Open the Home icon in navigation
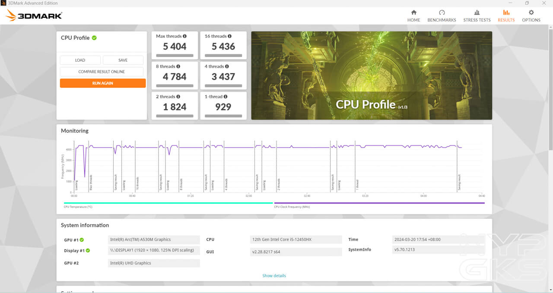Screen dimensions: 553x293 pyautogui.click(x=413, y=13)
